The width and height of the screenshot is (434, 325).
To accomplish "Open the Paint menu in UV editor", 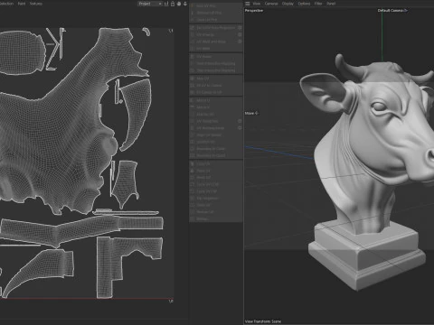I will pyautogui.click(x=22, y=4).
